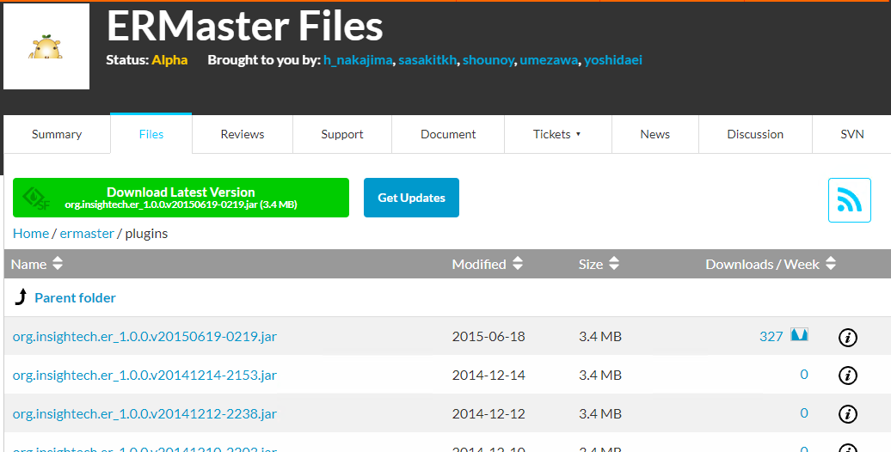Select the 2015-06-18 modified date cell
Viewport: 891px width, 452px height.
(x=489, y=336)
